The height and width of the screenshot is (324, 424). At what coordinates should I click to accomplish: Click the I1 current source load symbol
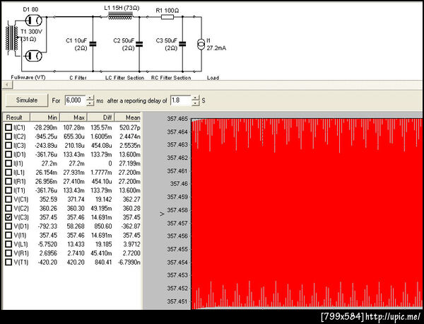201,45
